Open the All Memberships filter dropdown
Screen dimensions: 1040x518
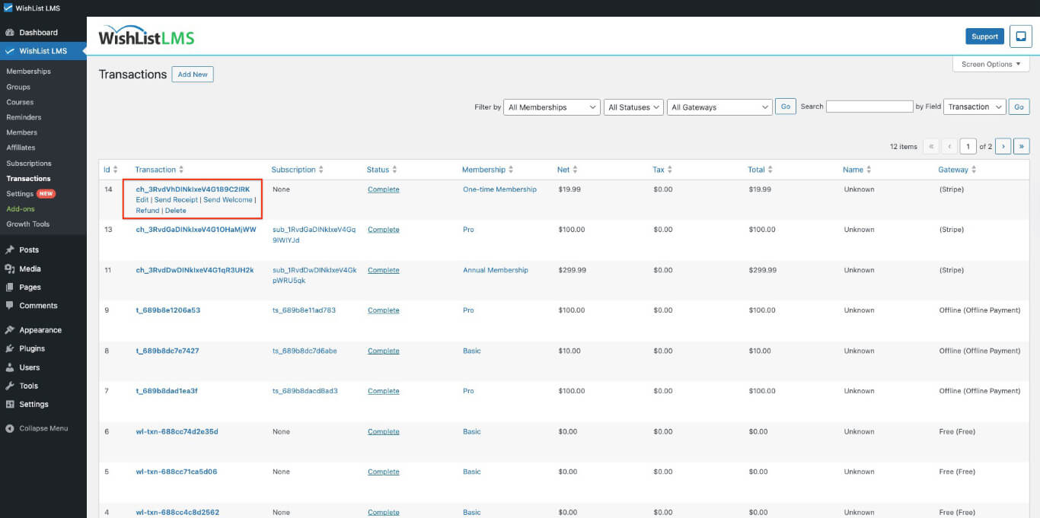(551, 106)
